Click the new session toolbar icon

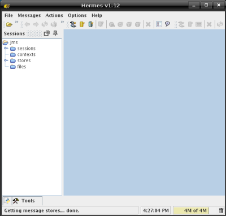(73, 24)
